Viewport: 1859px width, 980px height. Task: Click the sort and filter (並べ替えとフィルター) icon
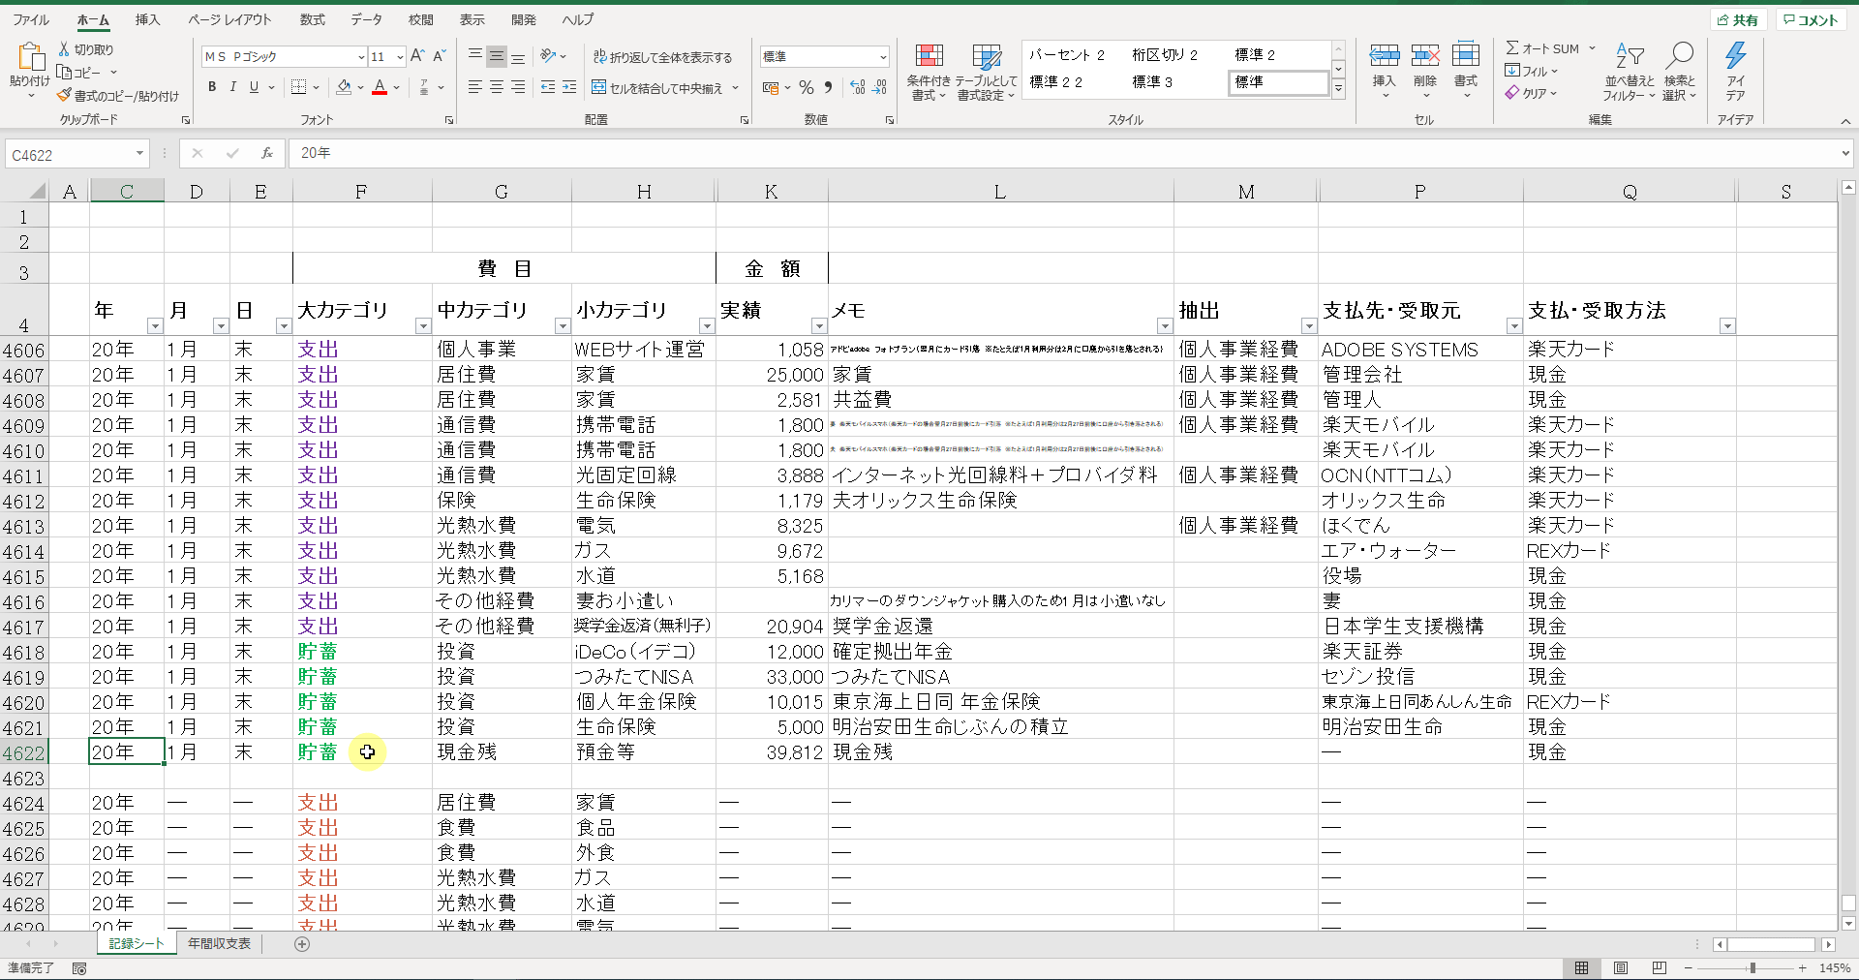pos(1629,57)
